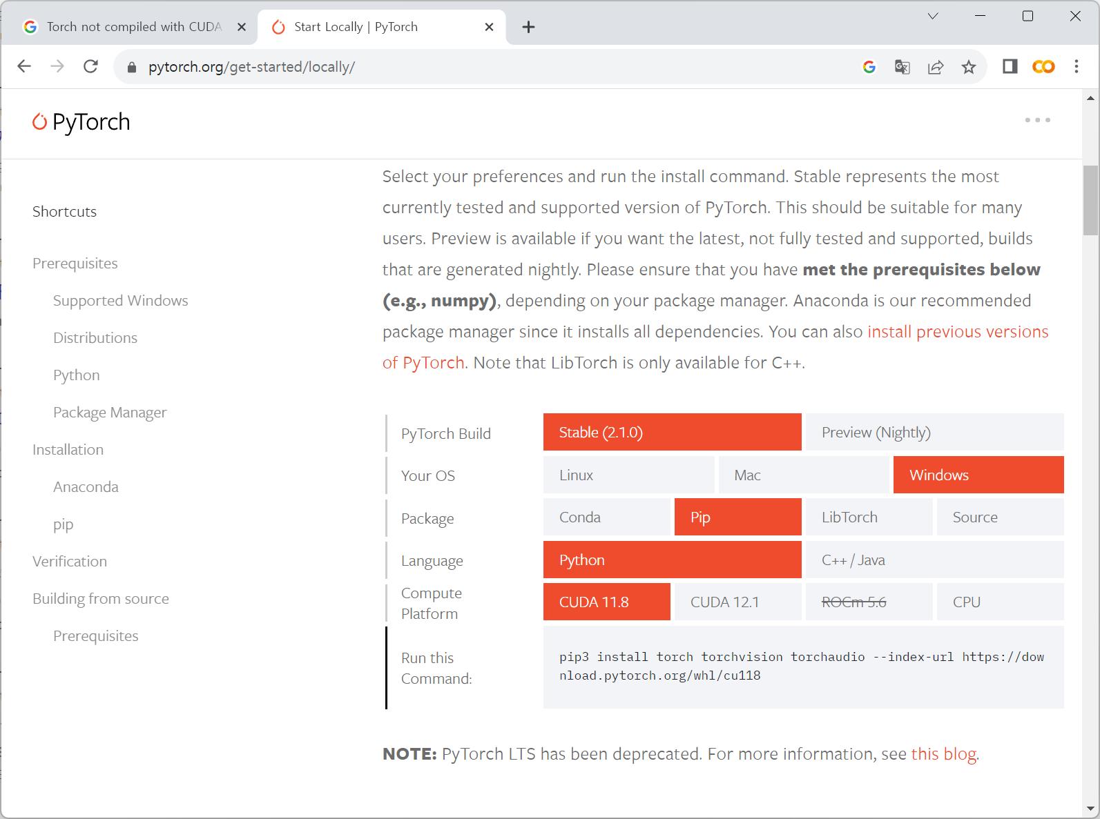Click the scrollbar down arrow
Screen dimensions: 1100x819
1090,809
